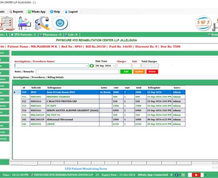The image size is (218, 178).
Task: Click the SWJ circular logo
Action: (x=203, y=23)
